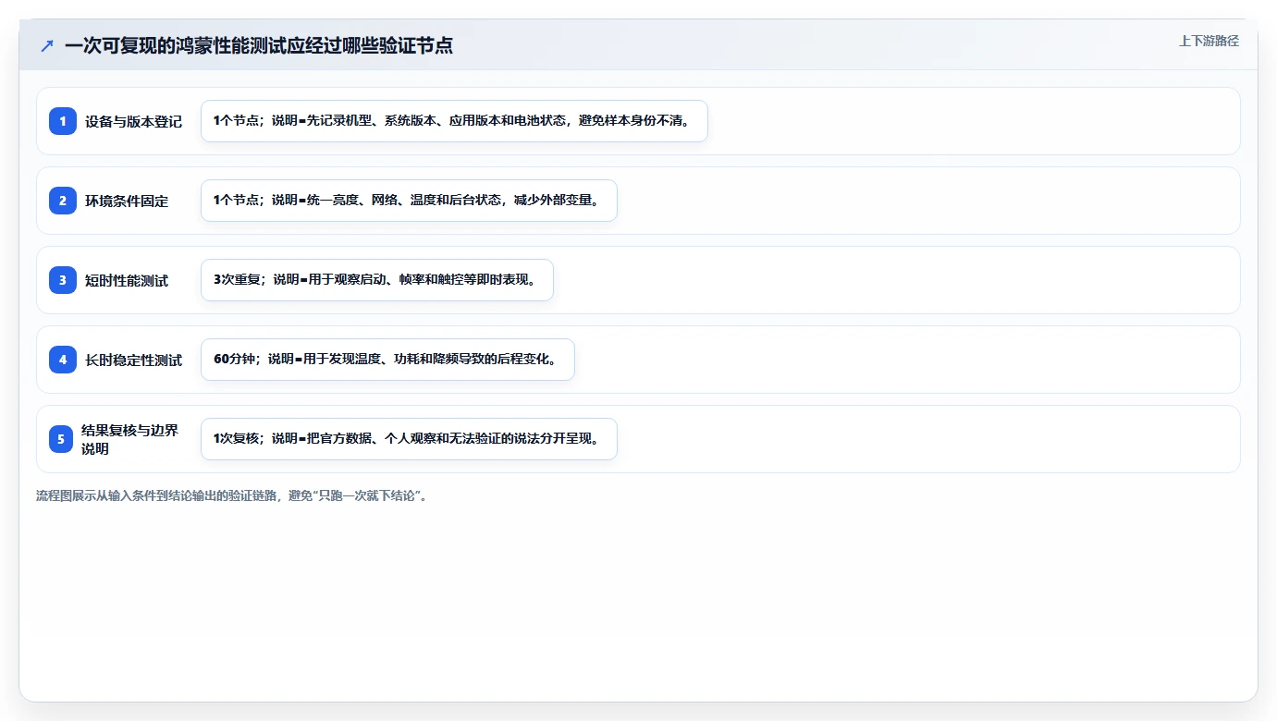1277x721 pixels.
Task: Click the description box mentioning 记录机型、系统版本
Action: click(x=454, y=121)
